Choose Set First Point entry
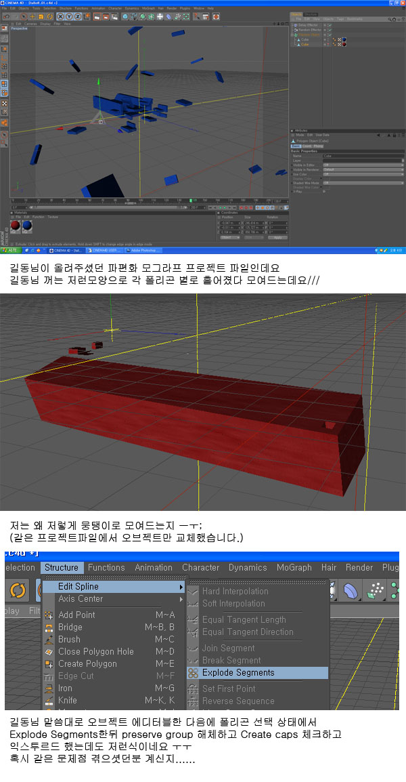This screenshot has width=406, height=782. pyautogui.click(x=258, y=688)
